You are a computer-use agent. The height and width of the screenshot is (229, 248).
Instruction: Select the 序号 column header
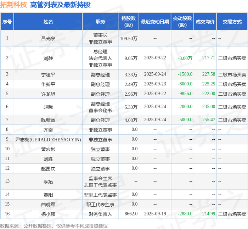point(7,22)
